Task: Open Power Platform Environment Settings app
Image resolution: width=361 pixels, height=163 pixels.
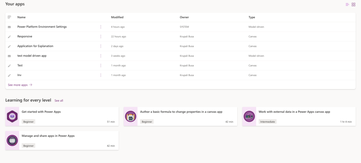Action: pyautogui.click(x=42, y=27)
